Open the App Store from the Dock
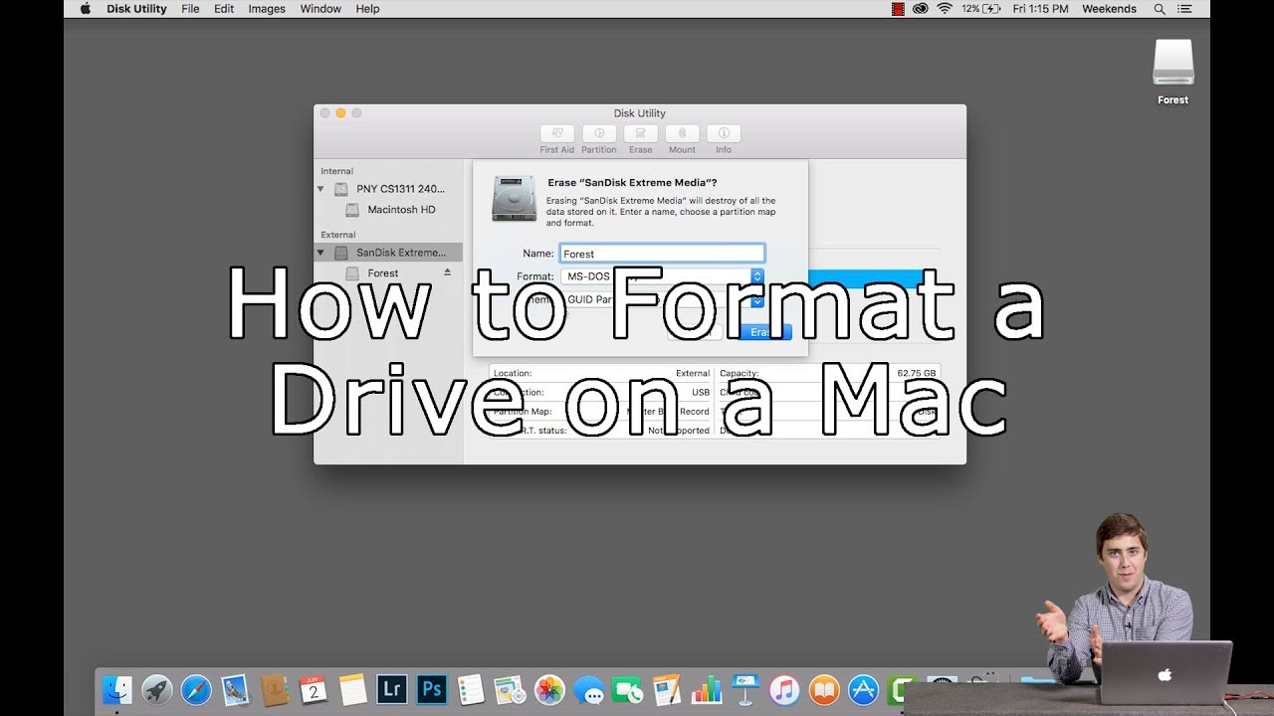This screenshot has width=1274, height=716. 864,690
